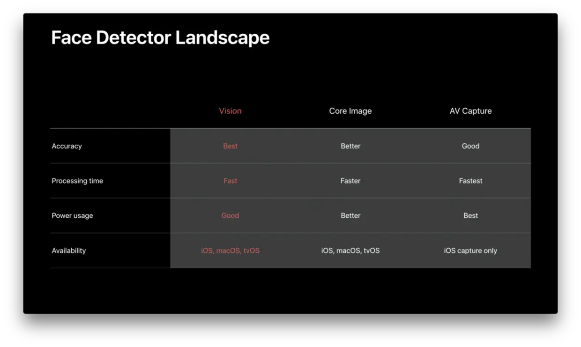Select Core Image accuracy cell reading Better

coord(350,146)
